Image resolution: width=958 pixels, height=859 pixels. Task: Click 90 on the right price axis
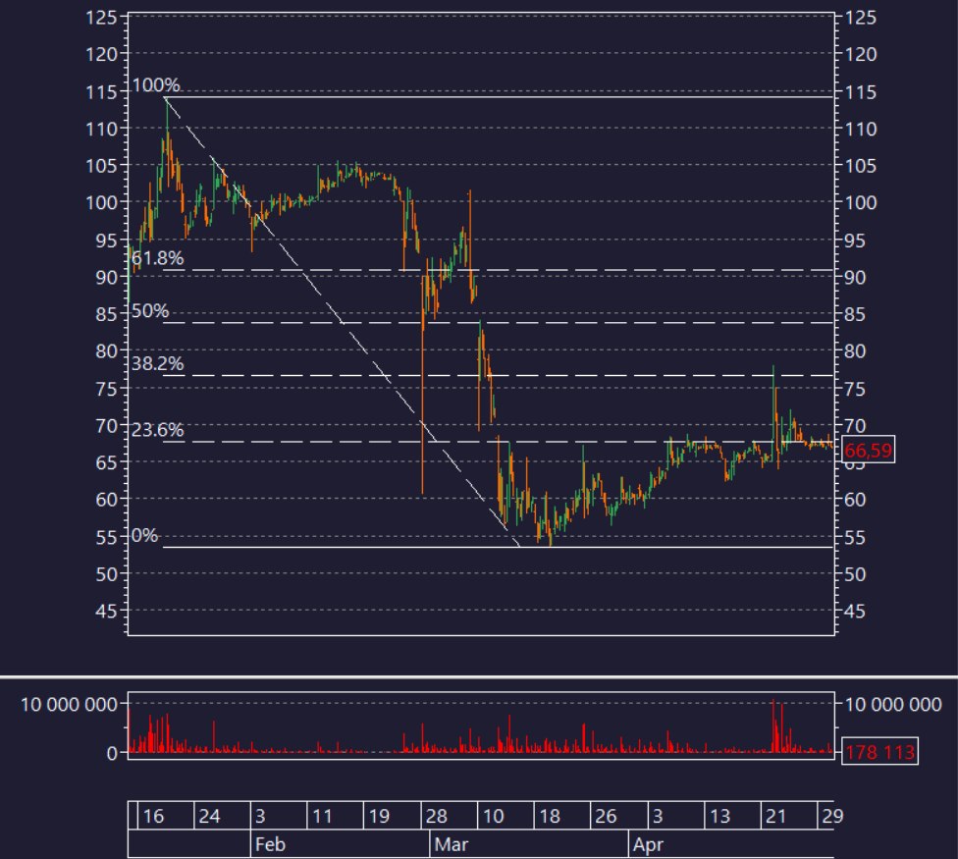point(855,278)
